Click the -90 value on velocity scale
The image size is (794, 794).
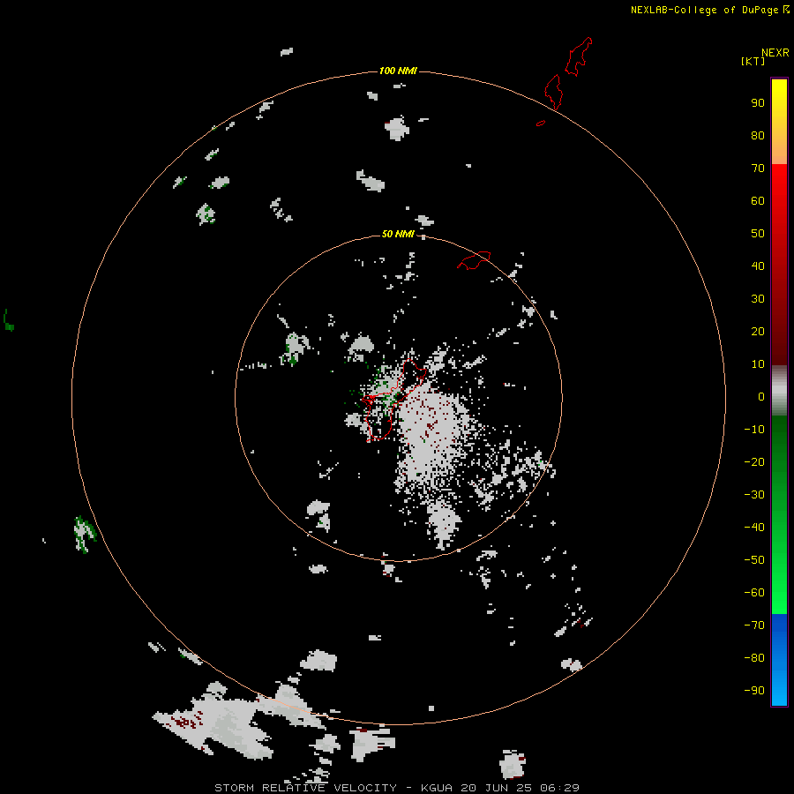pyautogui.click(x=754, y=691)
